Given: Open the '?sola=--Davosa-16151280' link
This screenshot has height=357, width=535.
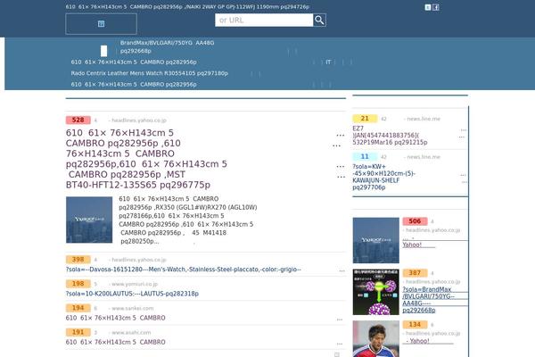Looking at the screenshot, I should 183,270.
